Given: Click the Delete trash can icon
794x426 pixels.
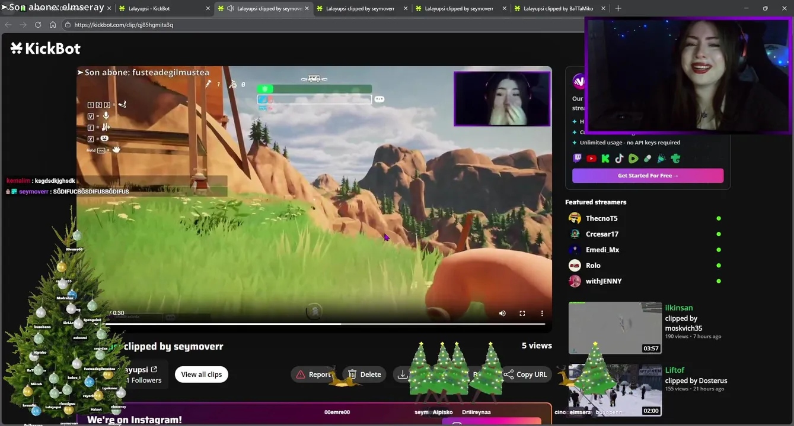Looking at the screenshot, I should 352,374.
